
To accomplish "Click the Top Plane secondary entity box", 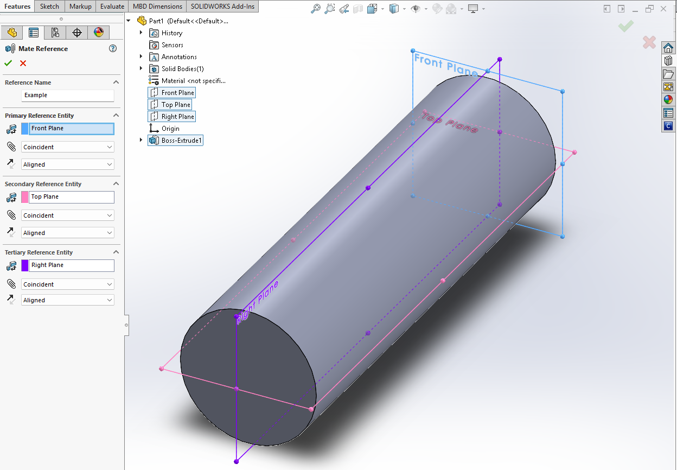I will click(72, 197).
